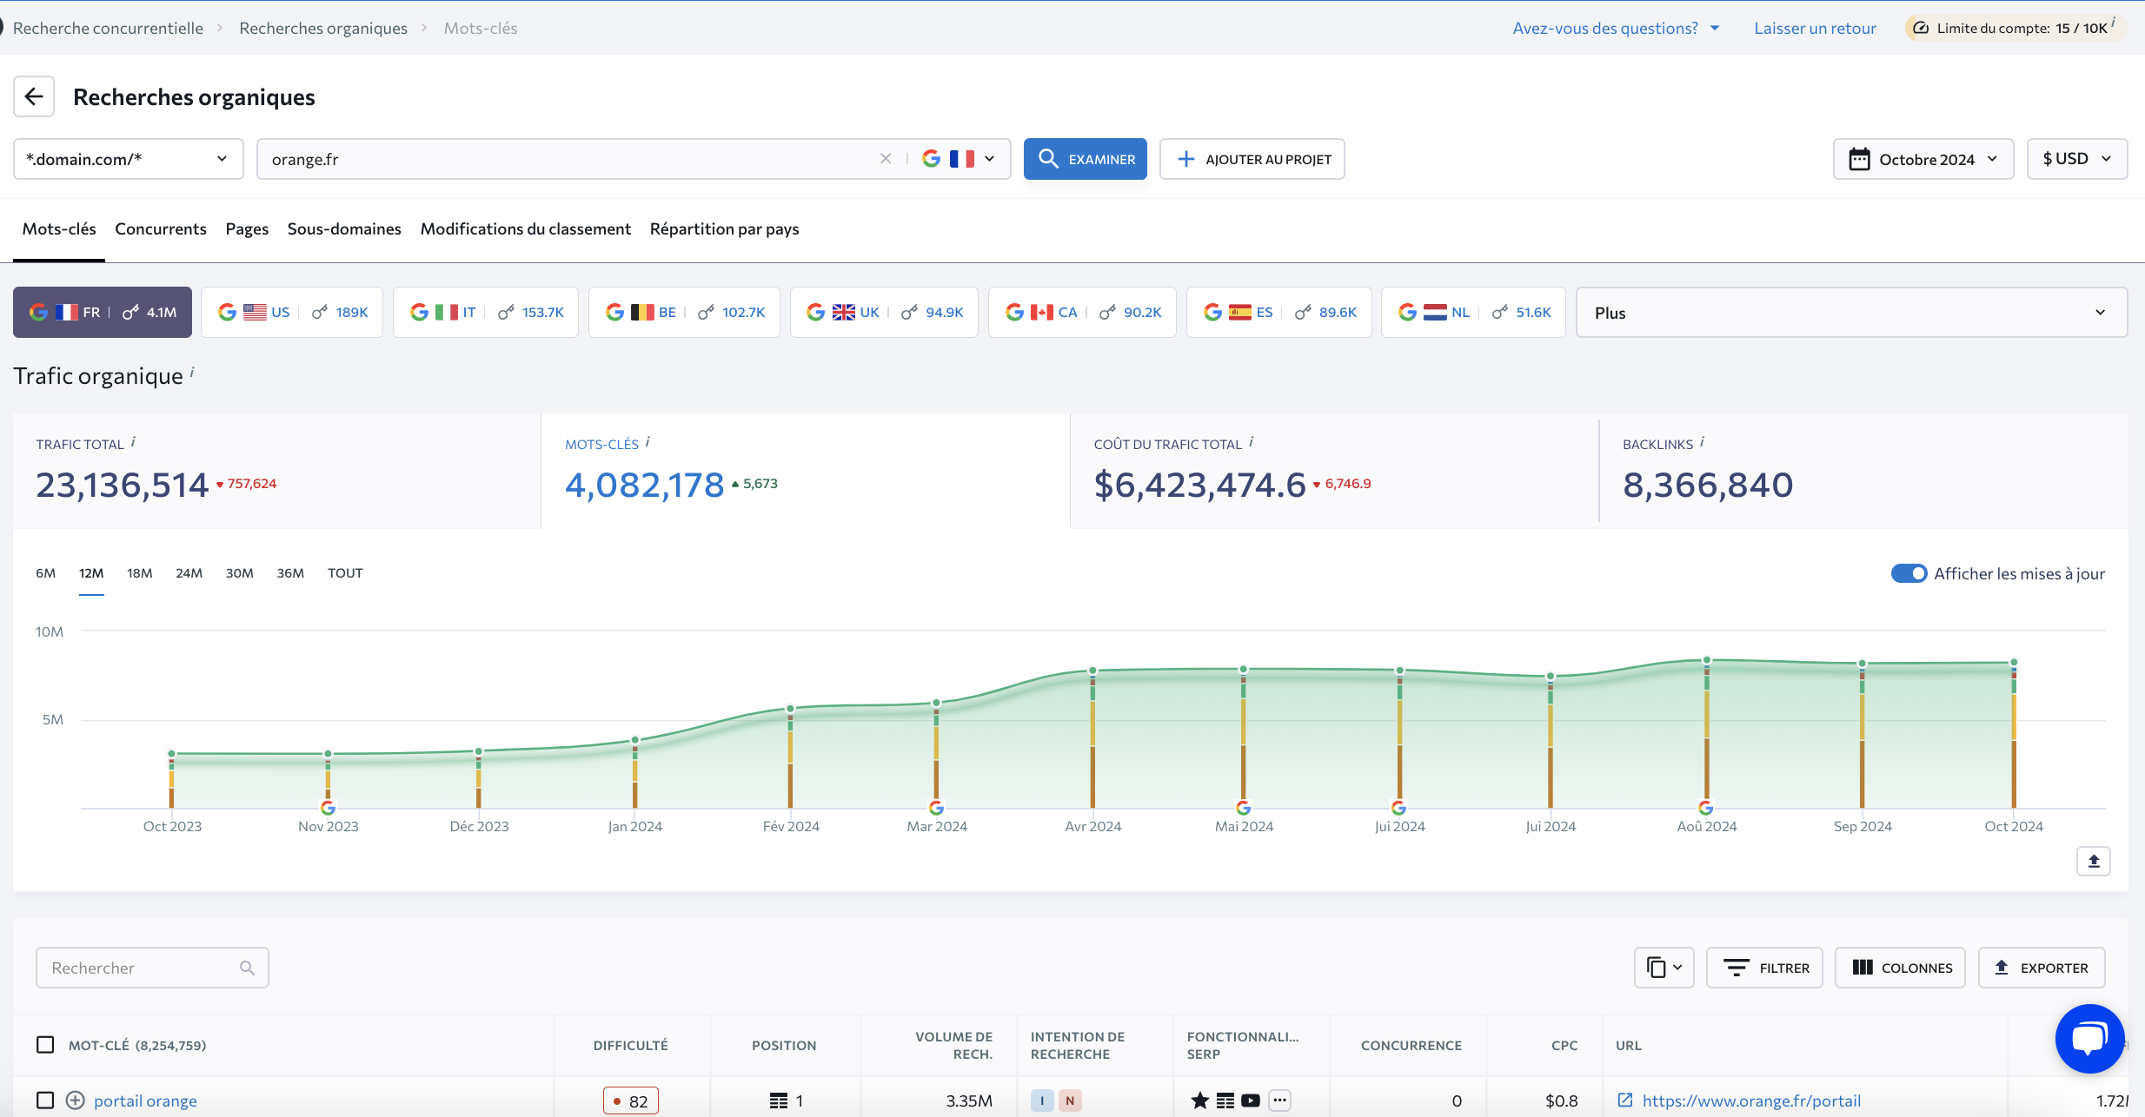This screenshot has height=1117, width=2145.
Task: Add portail orange keyword with plus icon
Action: coord(76,1100)
